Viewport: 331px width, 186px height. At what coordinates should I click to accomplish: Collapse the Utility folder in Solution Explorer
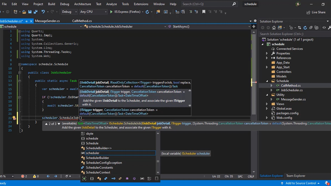click(x=267, y=95)
